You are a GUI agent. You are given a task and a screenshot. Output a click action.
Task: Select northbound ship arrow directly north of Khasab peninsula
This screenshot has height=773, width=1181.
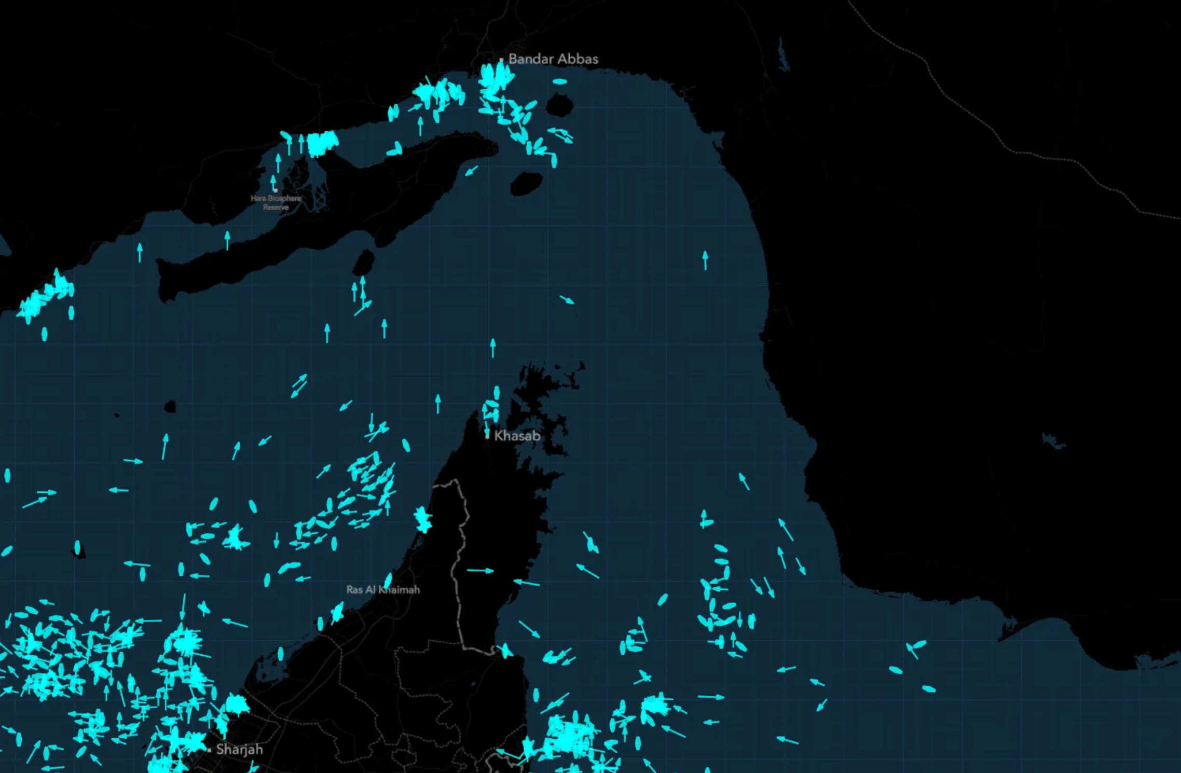pos(493,348)
